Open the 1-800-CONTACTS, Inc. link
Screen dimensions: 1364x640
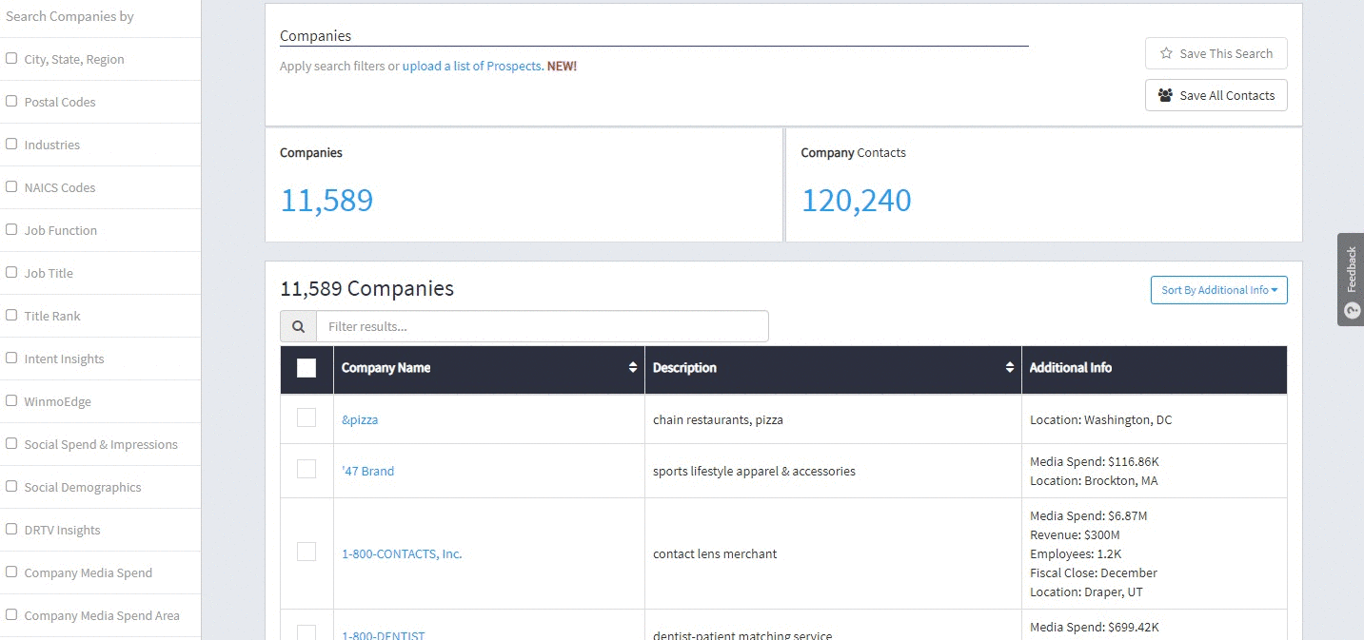tap(402, 553)
